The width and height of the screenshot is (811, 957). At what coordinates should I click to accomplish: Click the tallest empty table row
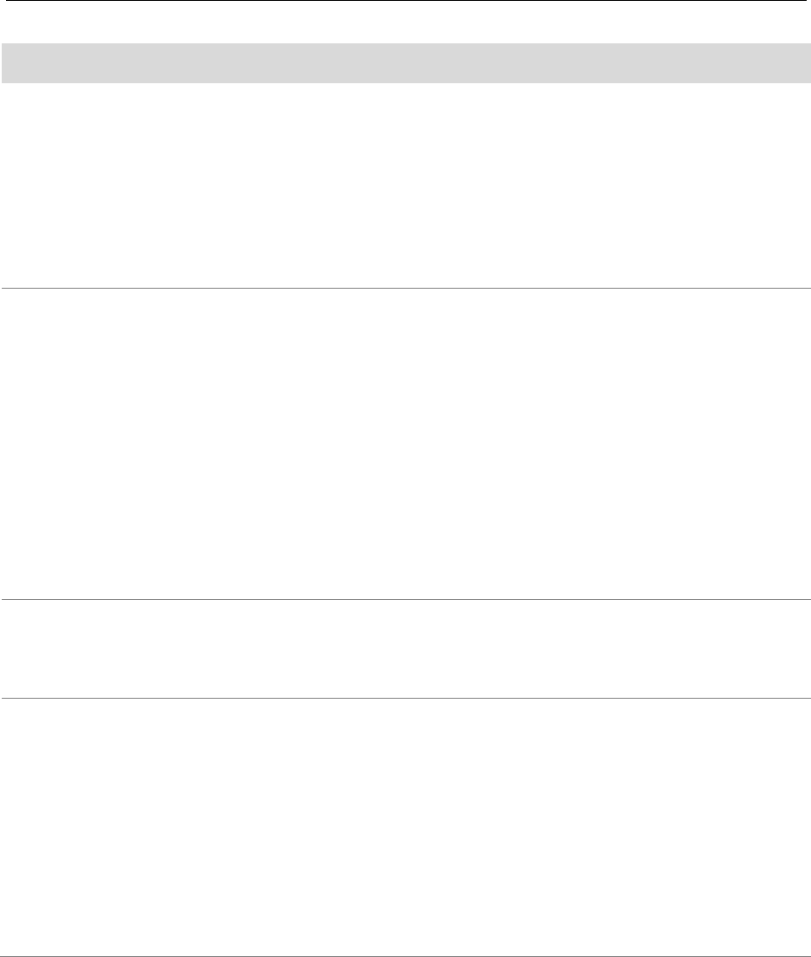click(405, 443)
